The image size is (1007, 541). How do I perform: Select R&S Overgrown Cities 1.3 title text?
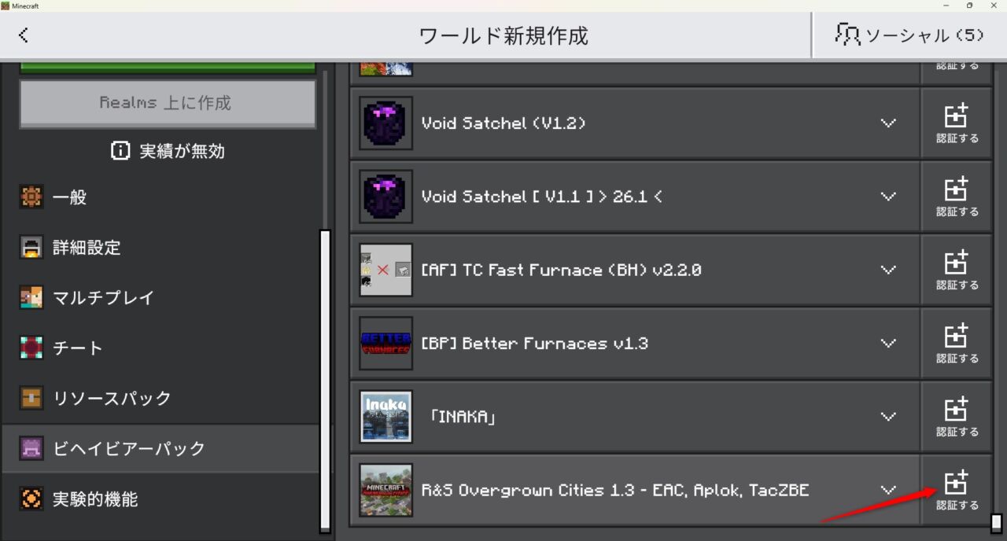pyautogui.click(x=615, y=491)
